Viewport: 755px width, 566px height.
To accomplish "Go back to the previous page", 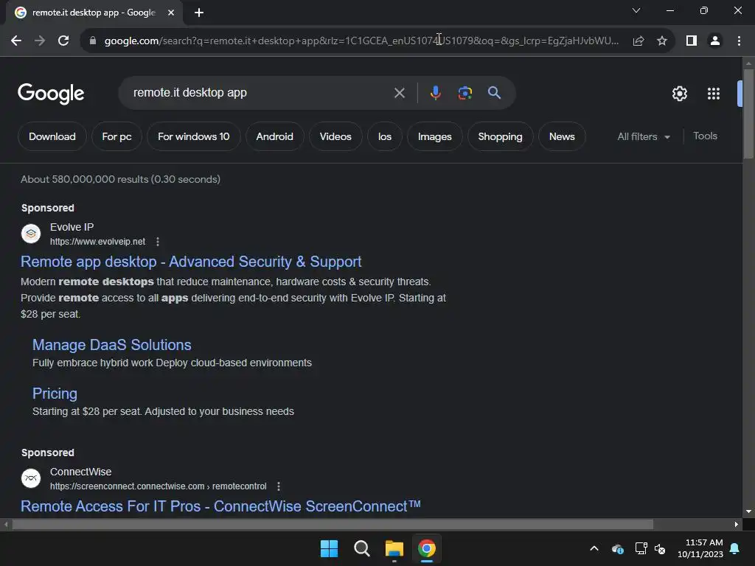I will (x=16, y=41).
